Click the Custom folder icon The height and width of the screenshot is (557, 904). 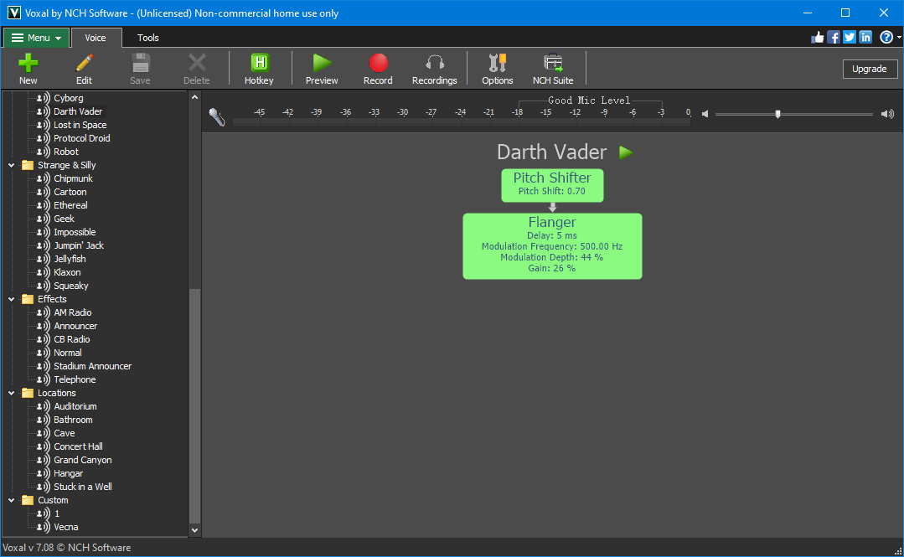pyautogui.click(x=28, y=501)
